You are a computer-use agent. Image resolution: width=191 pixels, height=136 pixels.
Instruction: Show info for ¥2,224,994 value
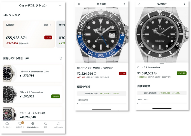[95, 74]
